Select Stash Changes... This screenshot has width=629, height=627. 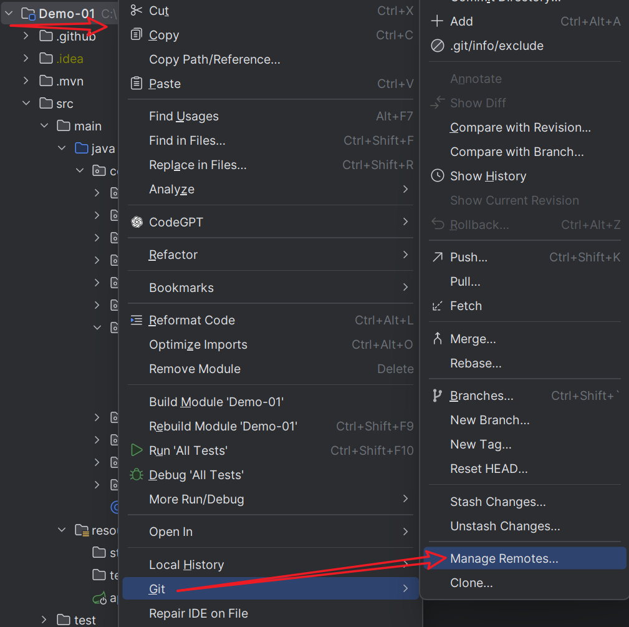525,502
